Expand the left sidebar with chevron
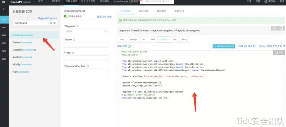 4,9
